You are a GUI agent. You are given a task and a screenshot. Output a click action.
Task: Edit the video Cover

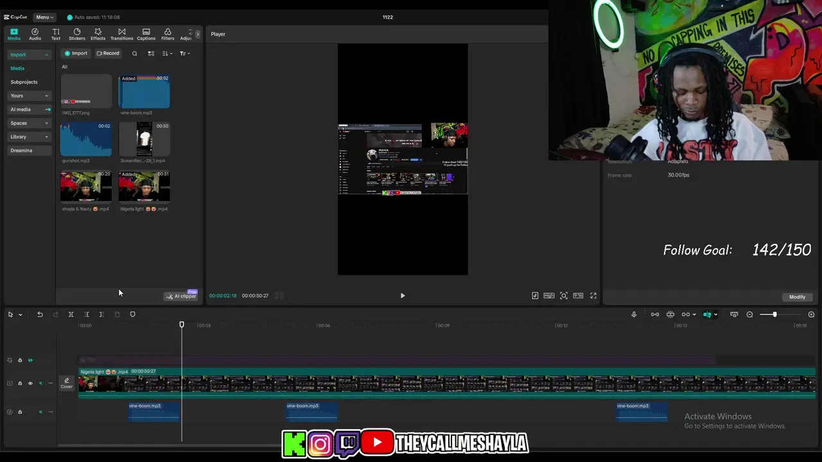point(66,384)
